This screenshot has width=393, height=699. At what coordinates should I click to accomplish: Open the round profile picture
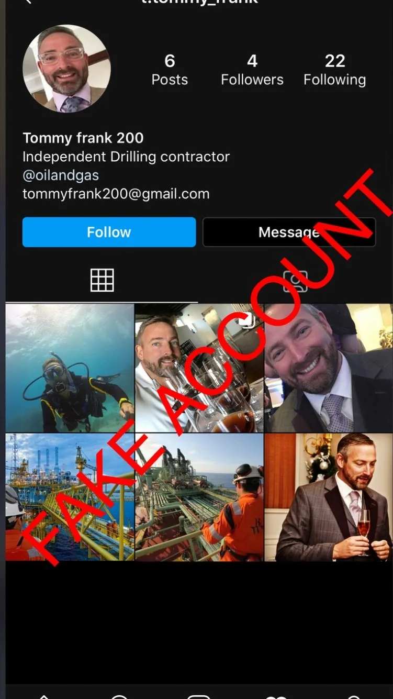point(66,69)
